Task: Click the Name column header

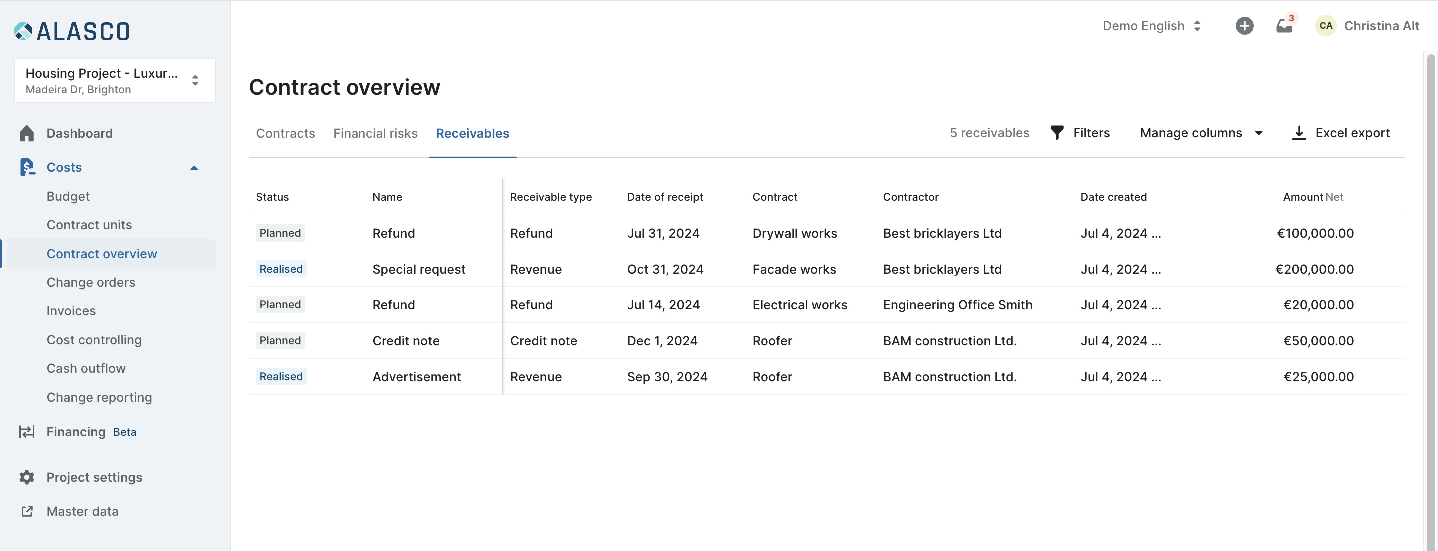Action: 387,197
